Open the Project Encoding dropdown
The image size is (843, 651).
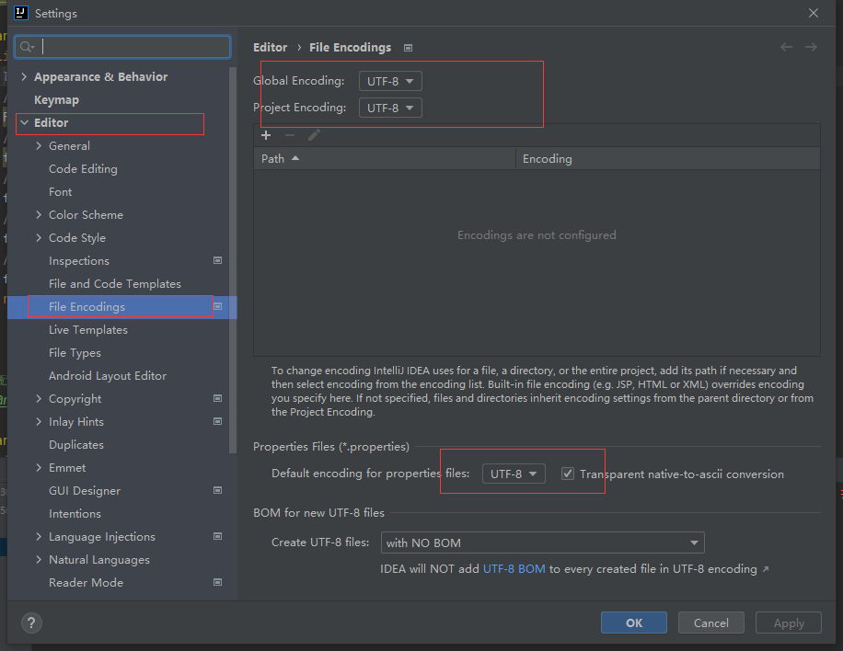point(390,108)
